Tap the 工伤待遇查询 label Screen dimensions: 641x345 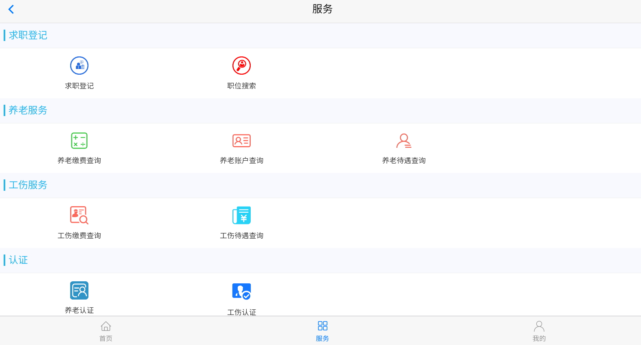click(x=241, y=235)
